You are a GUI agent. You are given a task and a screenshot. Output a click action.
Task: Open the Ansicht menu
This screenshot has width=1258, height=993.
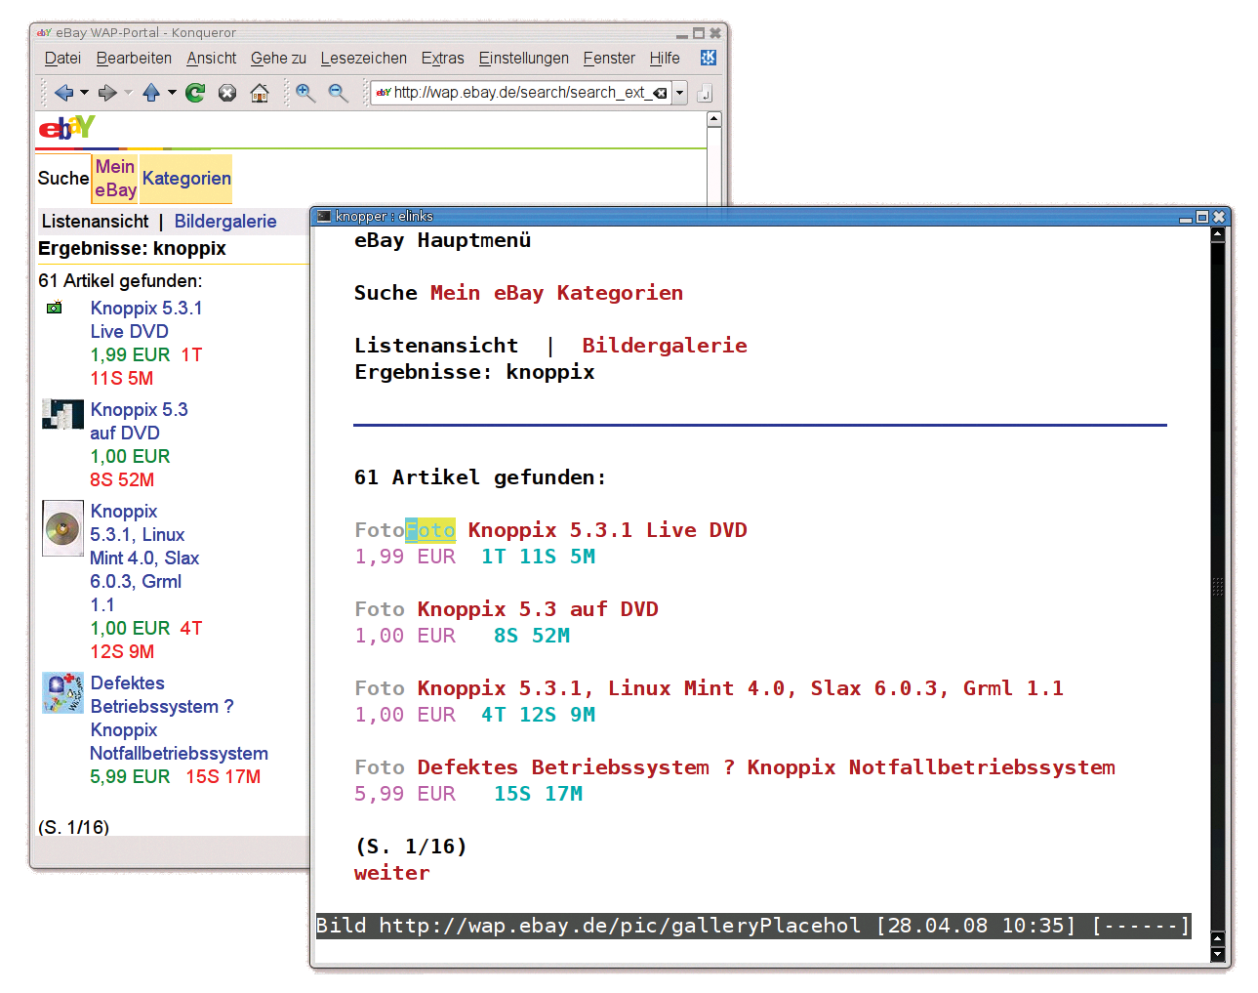click(x=212, y=59)
